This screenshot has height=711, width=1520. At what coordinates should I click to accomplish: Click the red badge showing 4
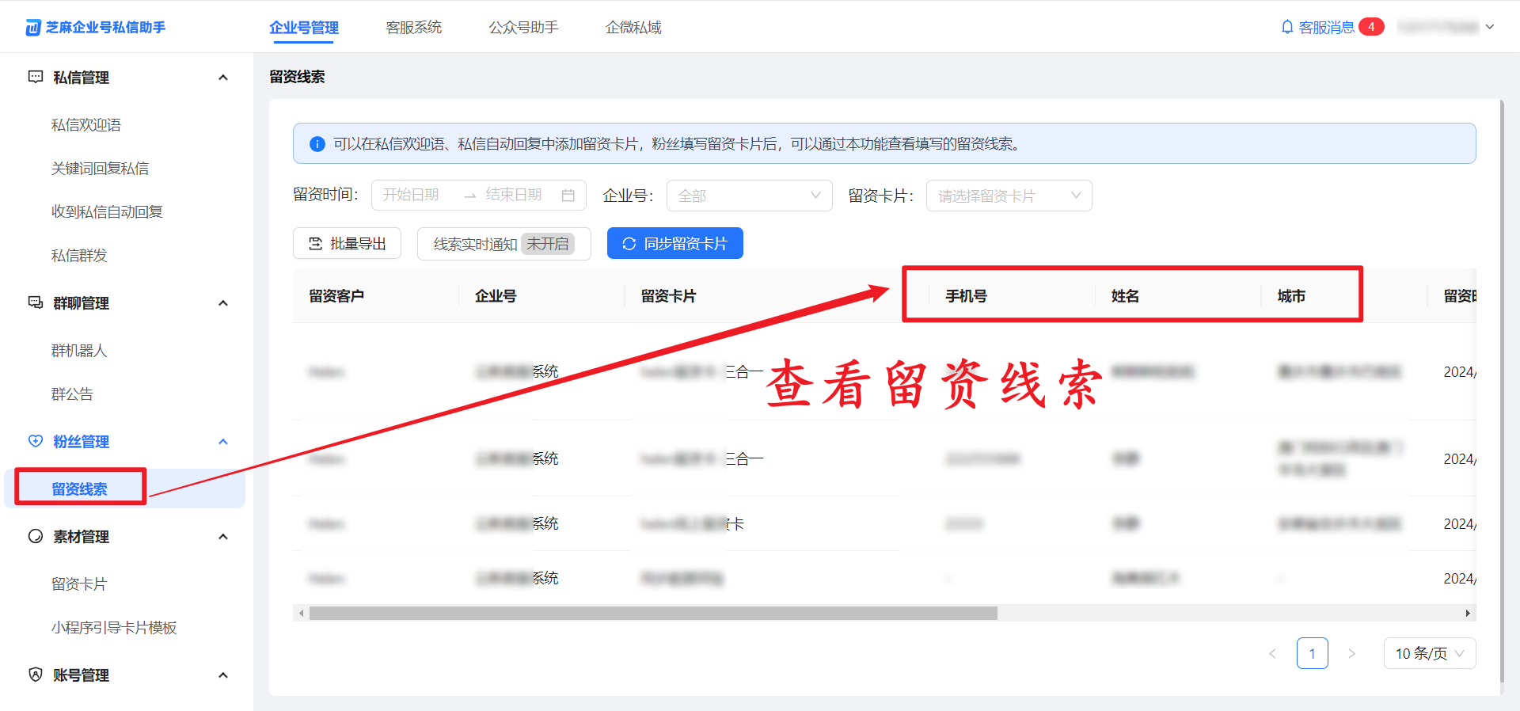tap(1371, 27)
